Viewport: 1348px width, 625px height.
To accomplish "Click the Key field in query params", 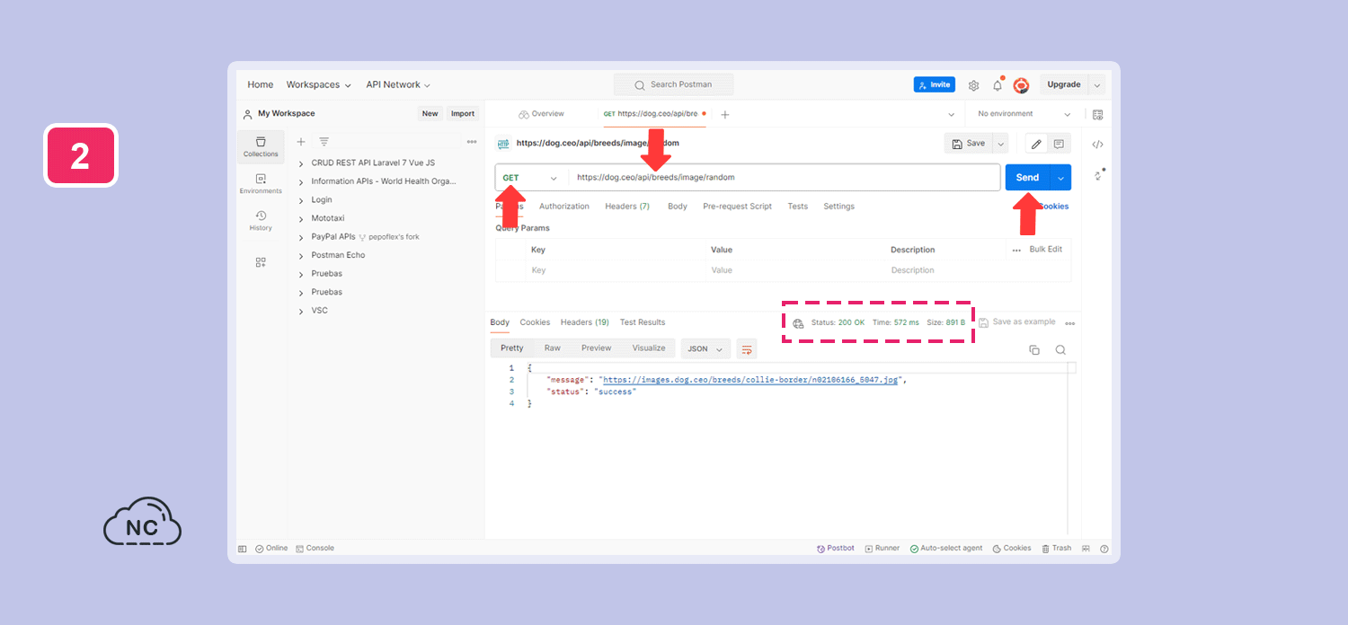I will tap(614, 270).
